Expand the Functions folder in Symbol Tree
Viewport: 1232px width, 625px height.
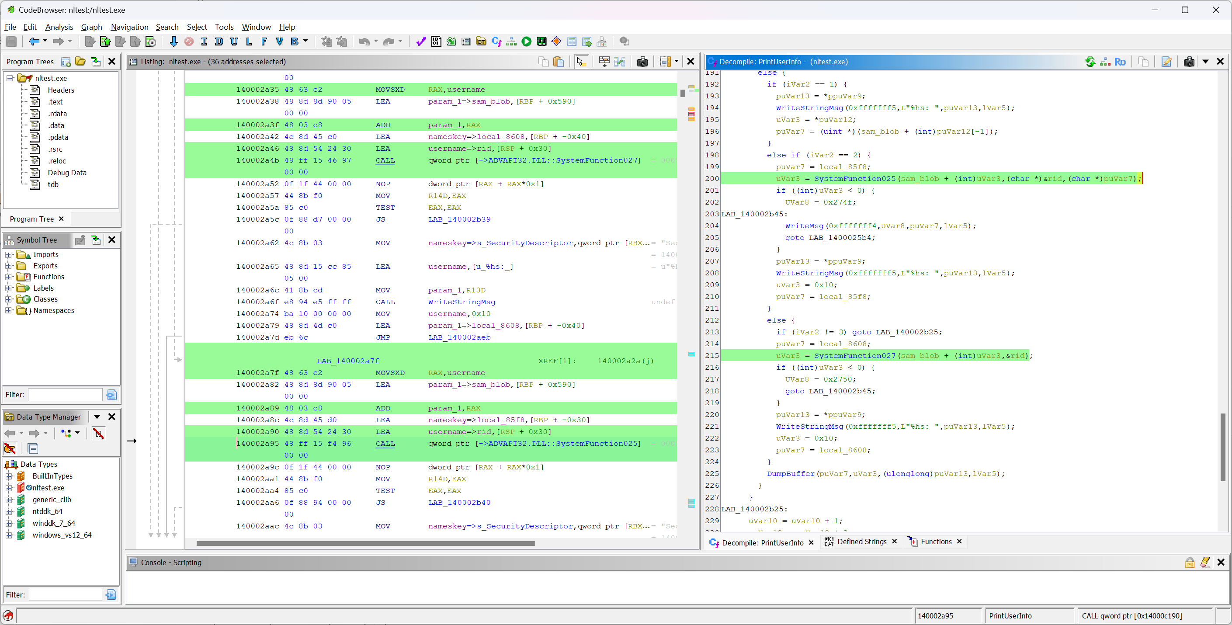point(9,277)
